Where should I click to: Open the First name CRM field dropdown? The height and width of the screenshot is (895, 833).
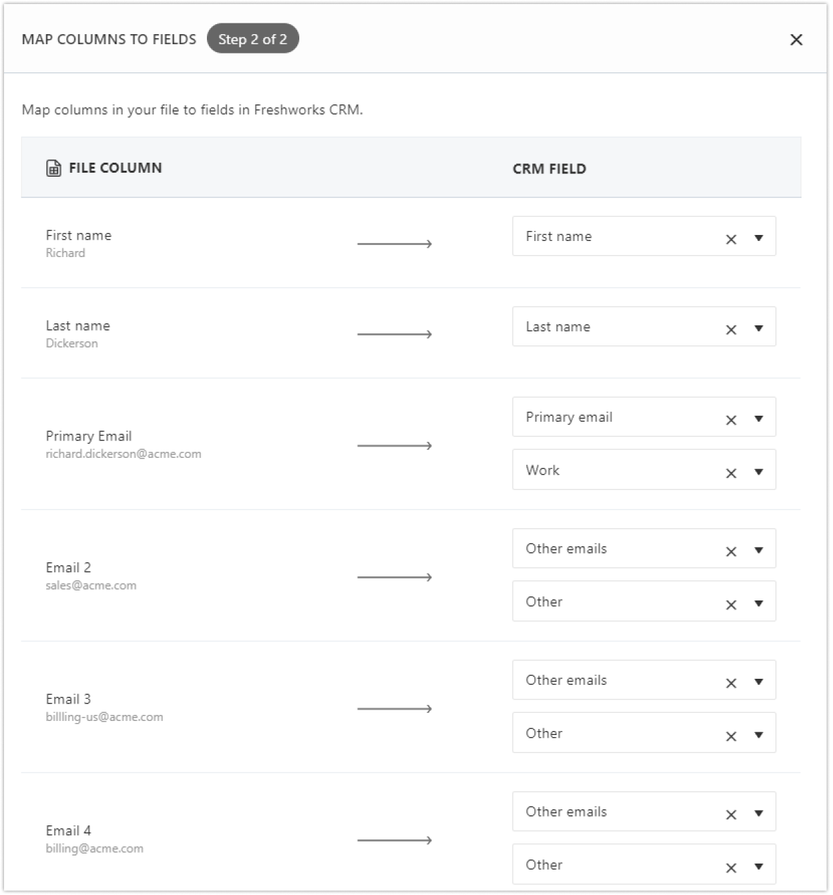click(x=759, y=236)
